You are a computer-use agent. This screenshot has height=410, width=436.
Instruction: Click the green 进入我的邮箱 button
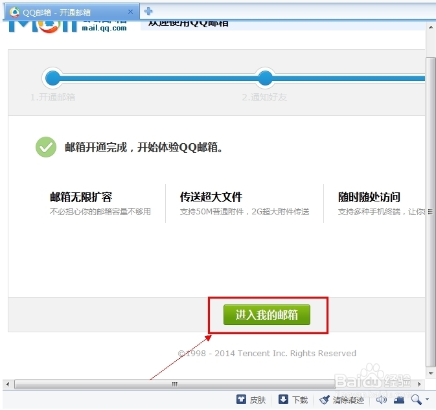pyautogui.click(x=267, y=315)
